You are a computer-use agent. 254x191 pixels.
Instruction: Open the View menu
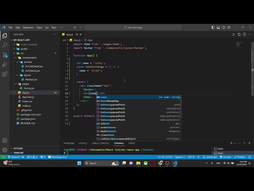(x=39, y=27)
